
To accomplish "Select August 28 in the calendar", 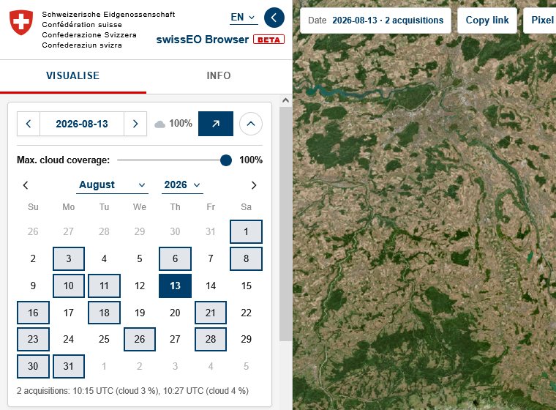I will pyautogui.click(x=211, y=340).
